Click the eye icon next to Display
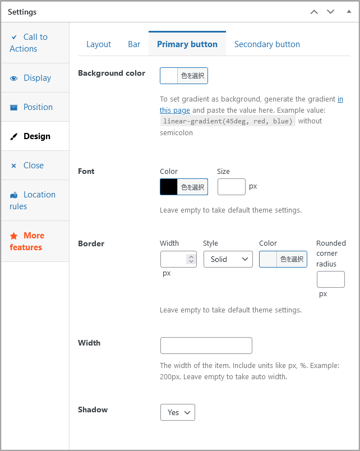360x451 pixels. (x=14, y=78)
